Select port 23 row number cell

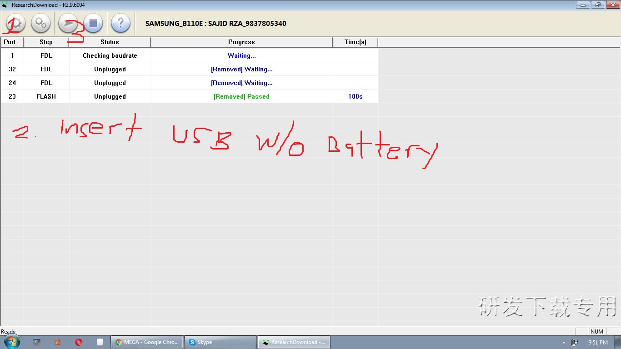12,96
